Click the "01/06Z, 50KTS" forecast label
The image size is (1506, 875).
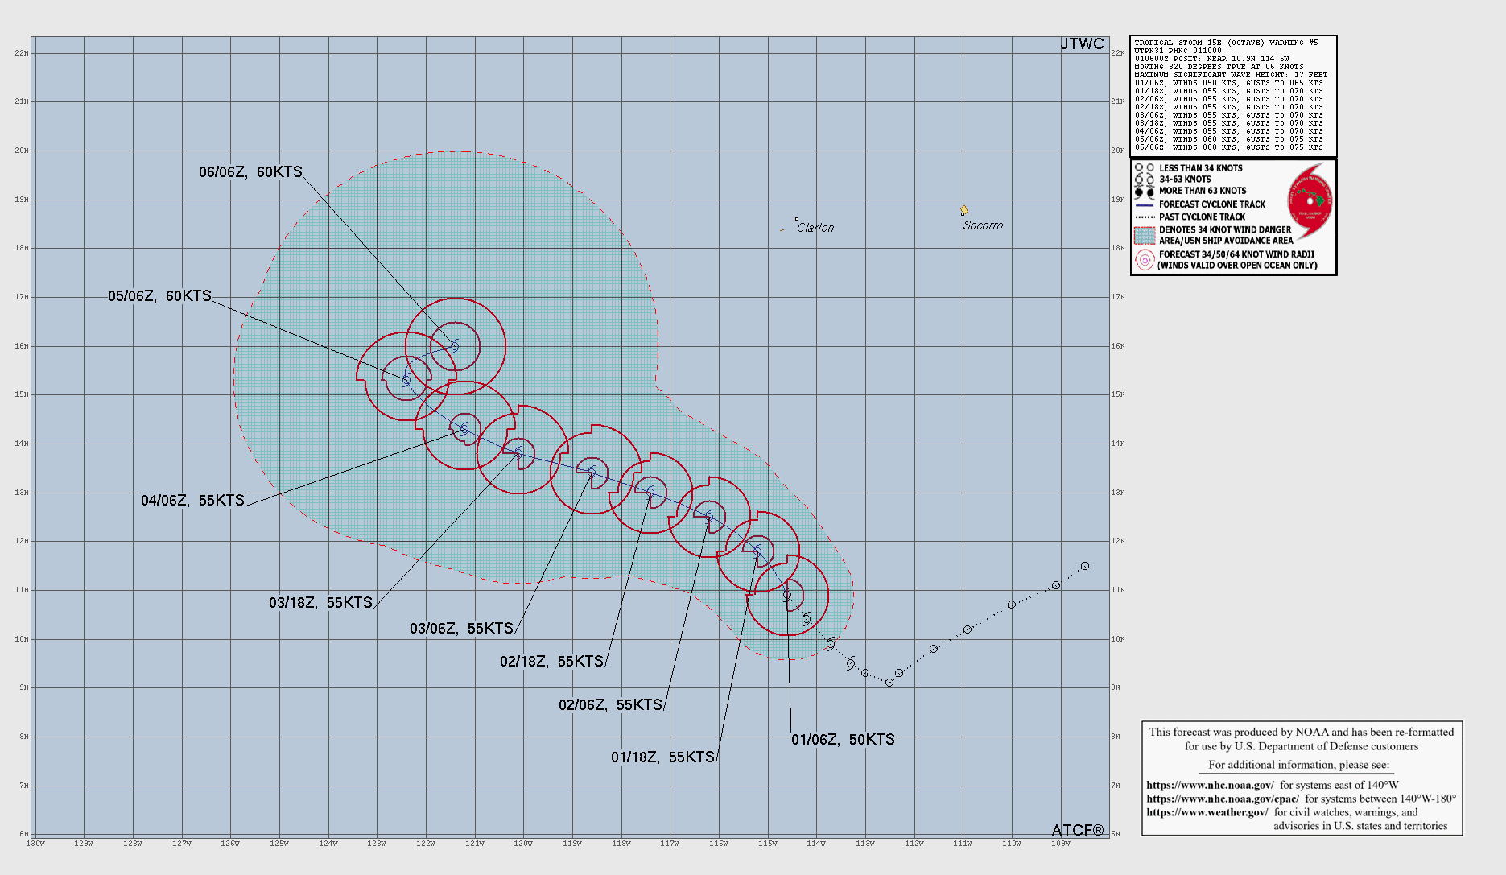click(x=843, y=740)
